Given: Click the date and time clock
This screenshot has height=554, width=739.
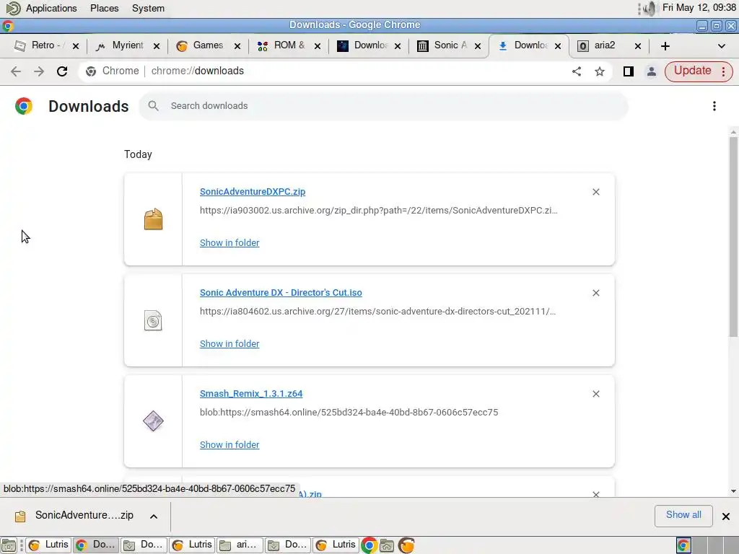Looking at the screenshot, I should click(x=699, y=7).
